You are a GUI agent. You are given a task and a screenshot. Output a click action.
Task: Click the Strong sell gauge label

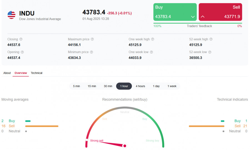tap(97, 141)
